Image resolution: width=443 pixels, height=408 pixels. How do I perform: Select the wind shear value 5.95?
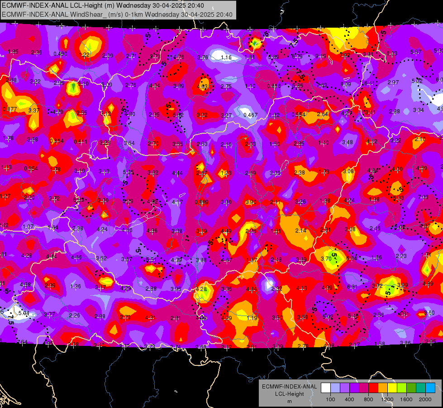128,172
